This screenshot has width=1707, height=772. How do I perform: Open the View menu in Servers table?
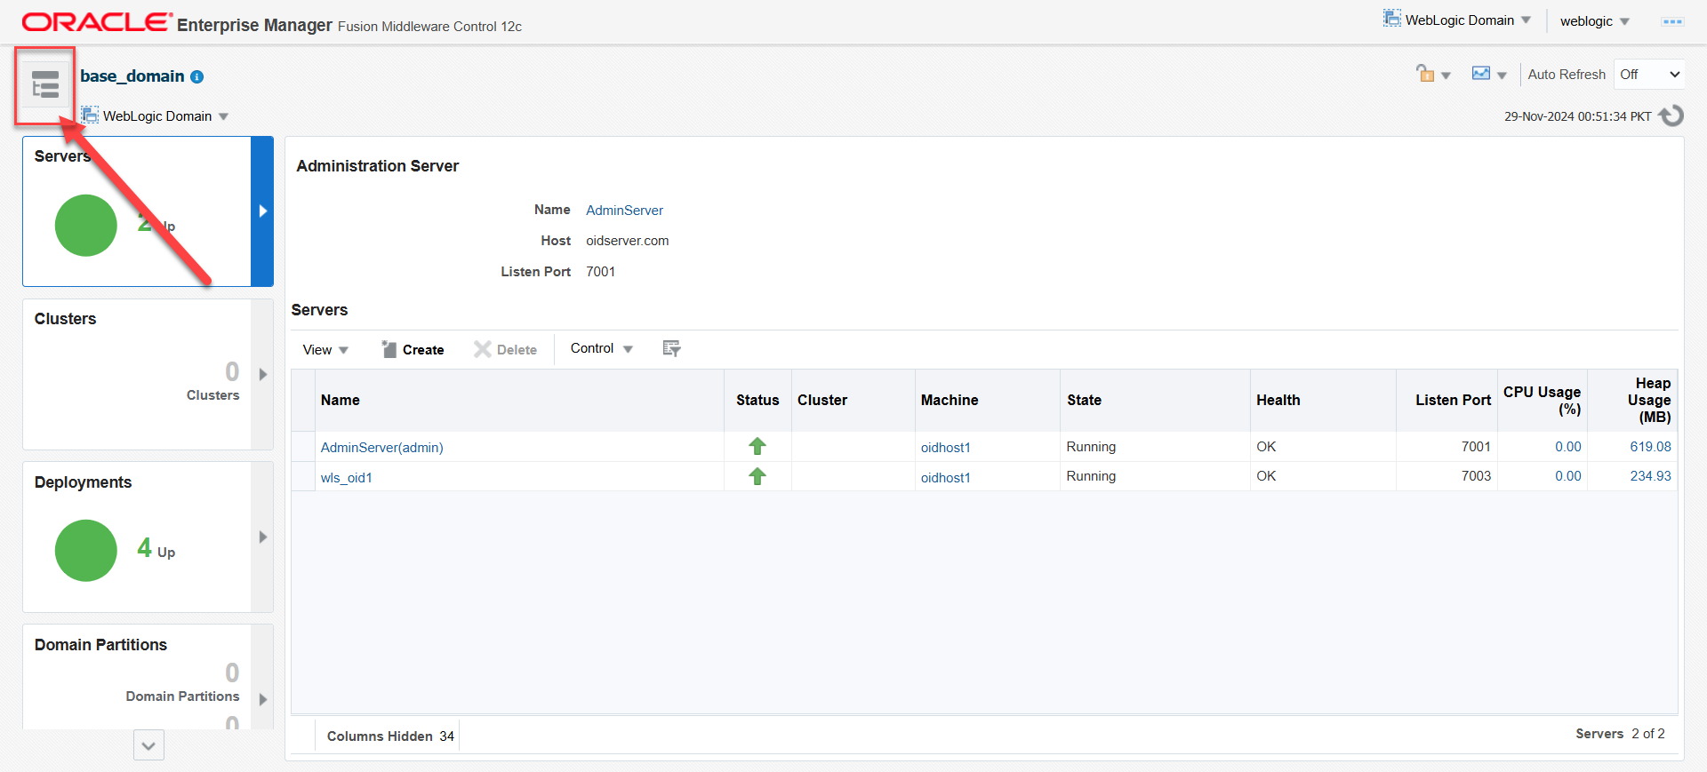coord(325,350)
